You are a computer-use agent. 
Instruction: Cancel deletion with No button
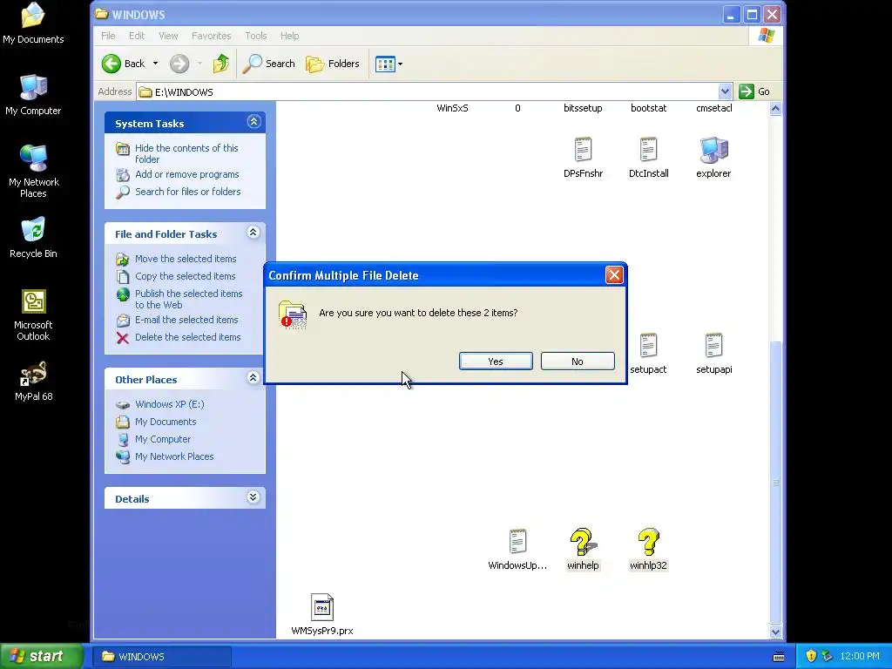578,362
